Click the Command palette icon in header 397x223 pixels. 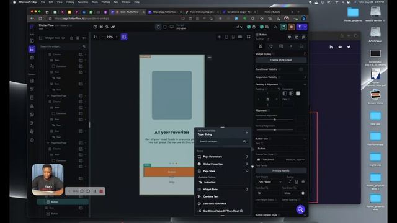pyautogui.click(x=101, y=27)
